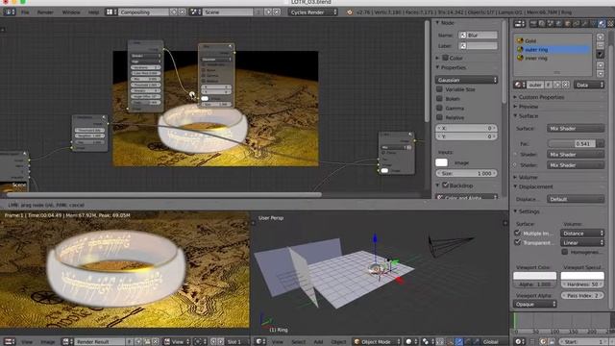Delete the current Scene with X icon
The image size is (615, 346).
click(x=277, y=12)
